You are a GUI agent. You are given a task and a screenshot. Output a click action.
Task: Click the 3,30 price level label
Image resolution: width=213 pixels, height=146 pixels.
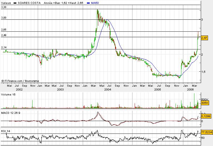point(4,7)
